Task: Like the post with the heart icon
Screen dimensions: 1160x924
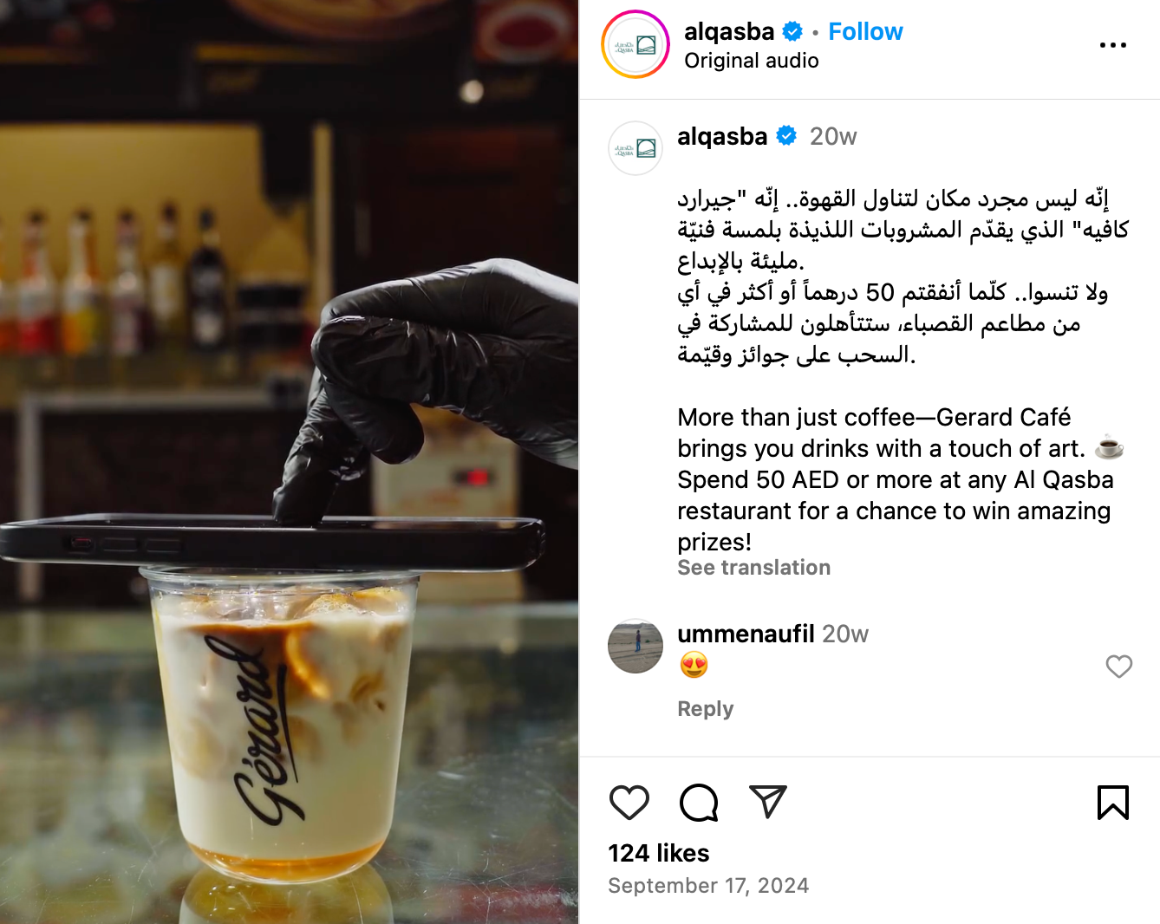Action: [629, 803]
